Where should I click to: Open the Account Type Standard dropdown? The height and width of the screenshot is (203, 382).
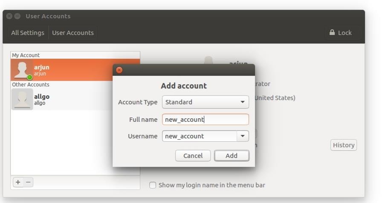point(205,102)
